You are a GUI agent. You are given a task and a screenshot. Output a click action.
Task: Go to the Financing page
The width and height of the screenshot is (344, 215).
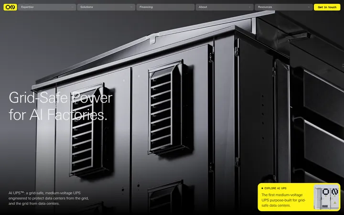coord(165,7)
